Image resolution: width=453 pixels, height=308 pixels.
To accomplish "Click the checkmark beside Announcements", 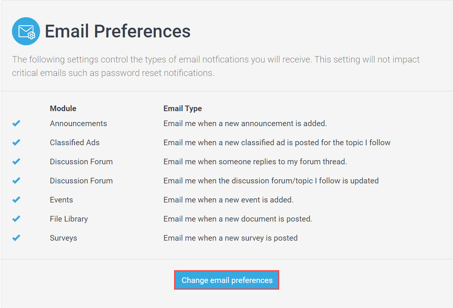I will 16,123.
